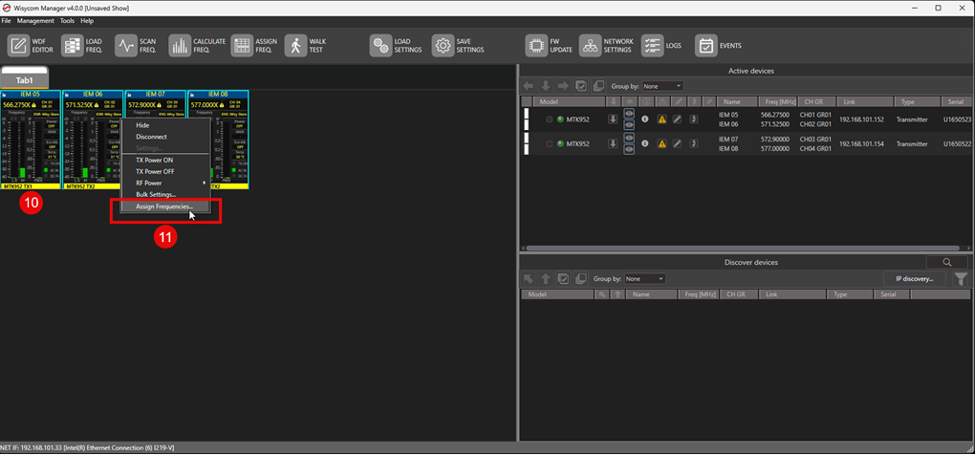Choose Assign Frequencies... from context menu
975x455 pixels.
pyautogui.click(x=163, y=206)
